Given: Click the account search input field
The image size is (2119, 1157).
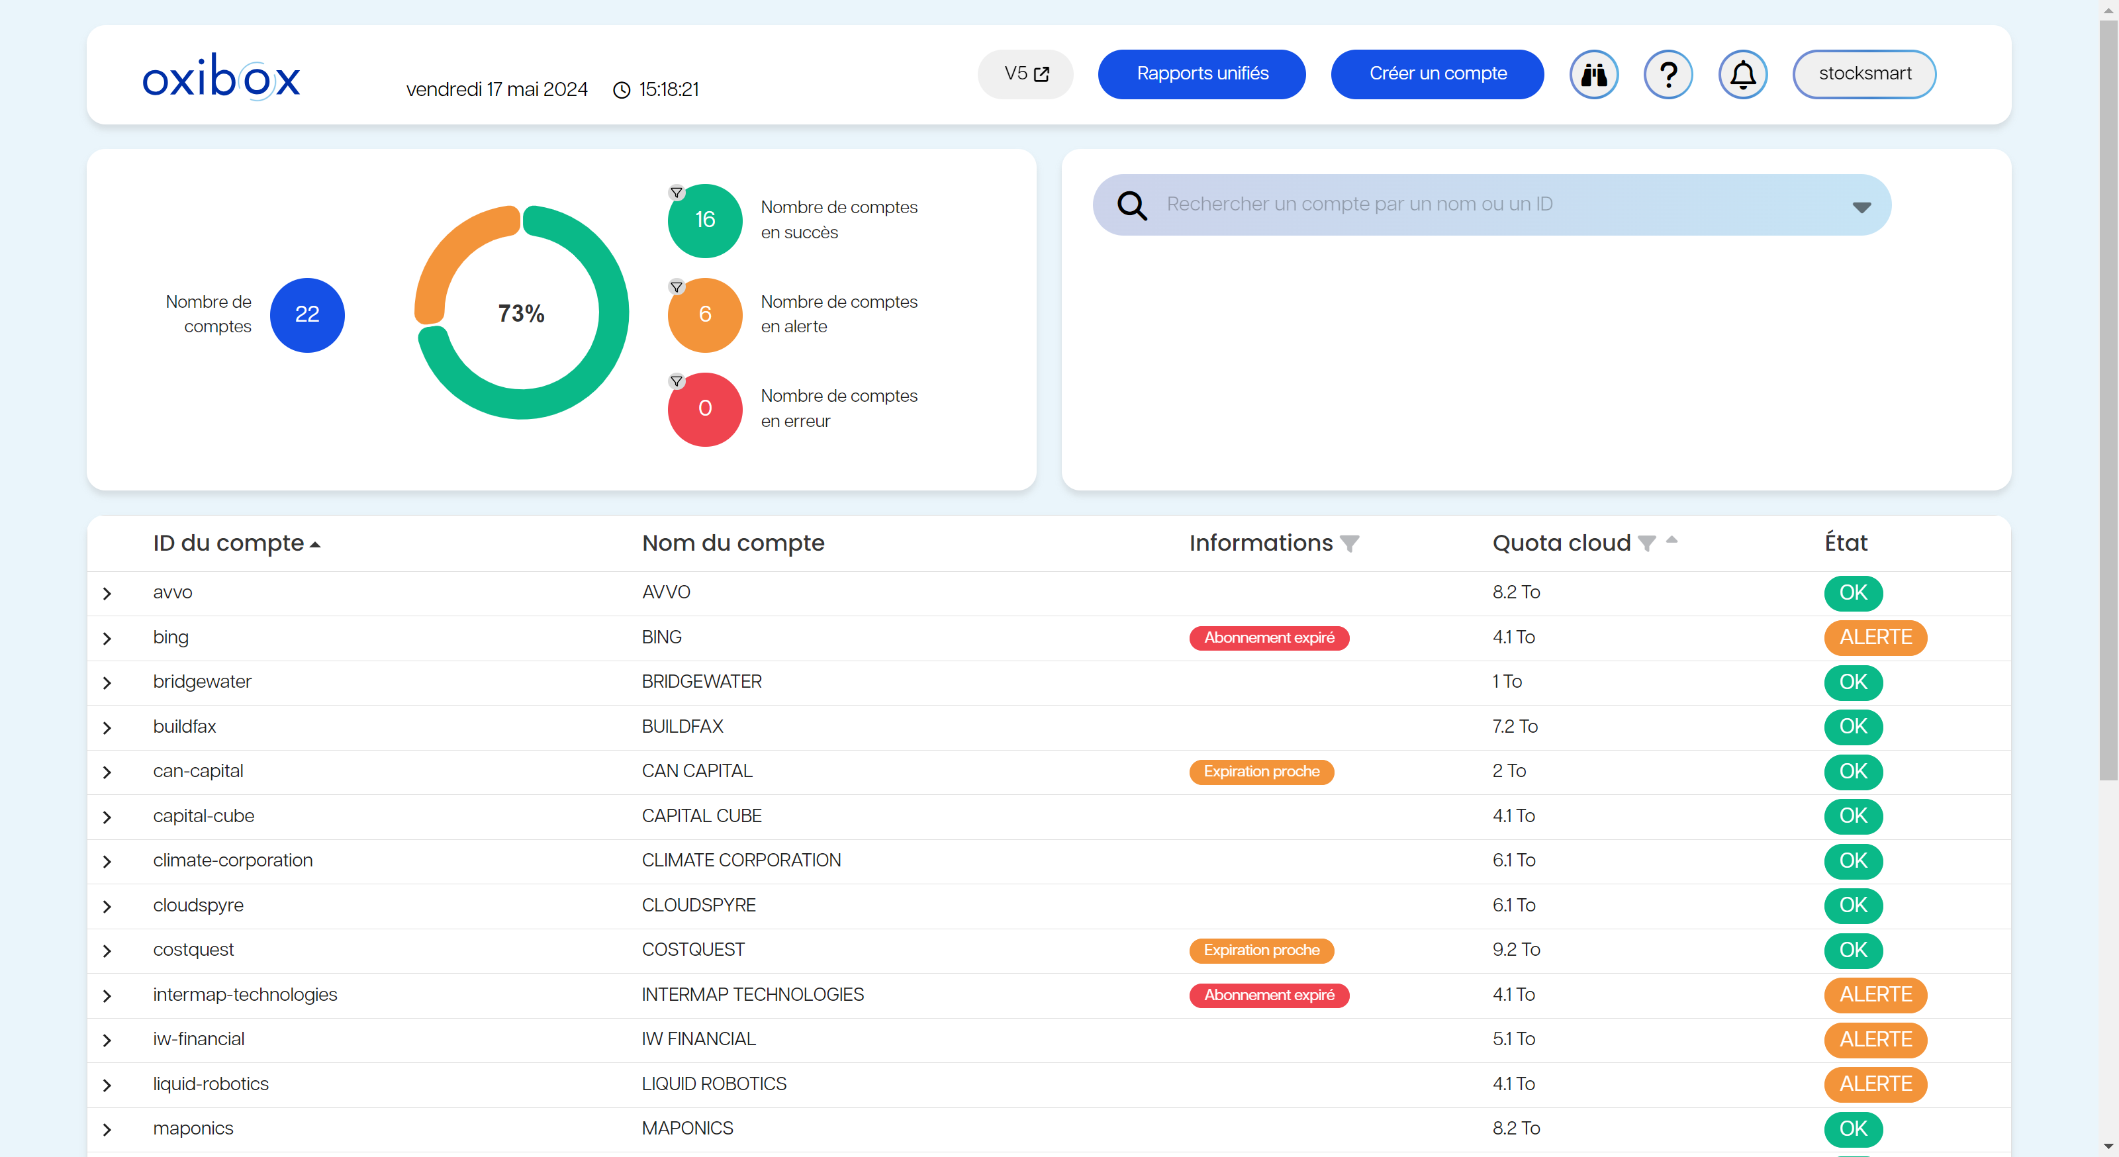Looking at the screenshot, I should pos(1491,205).
